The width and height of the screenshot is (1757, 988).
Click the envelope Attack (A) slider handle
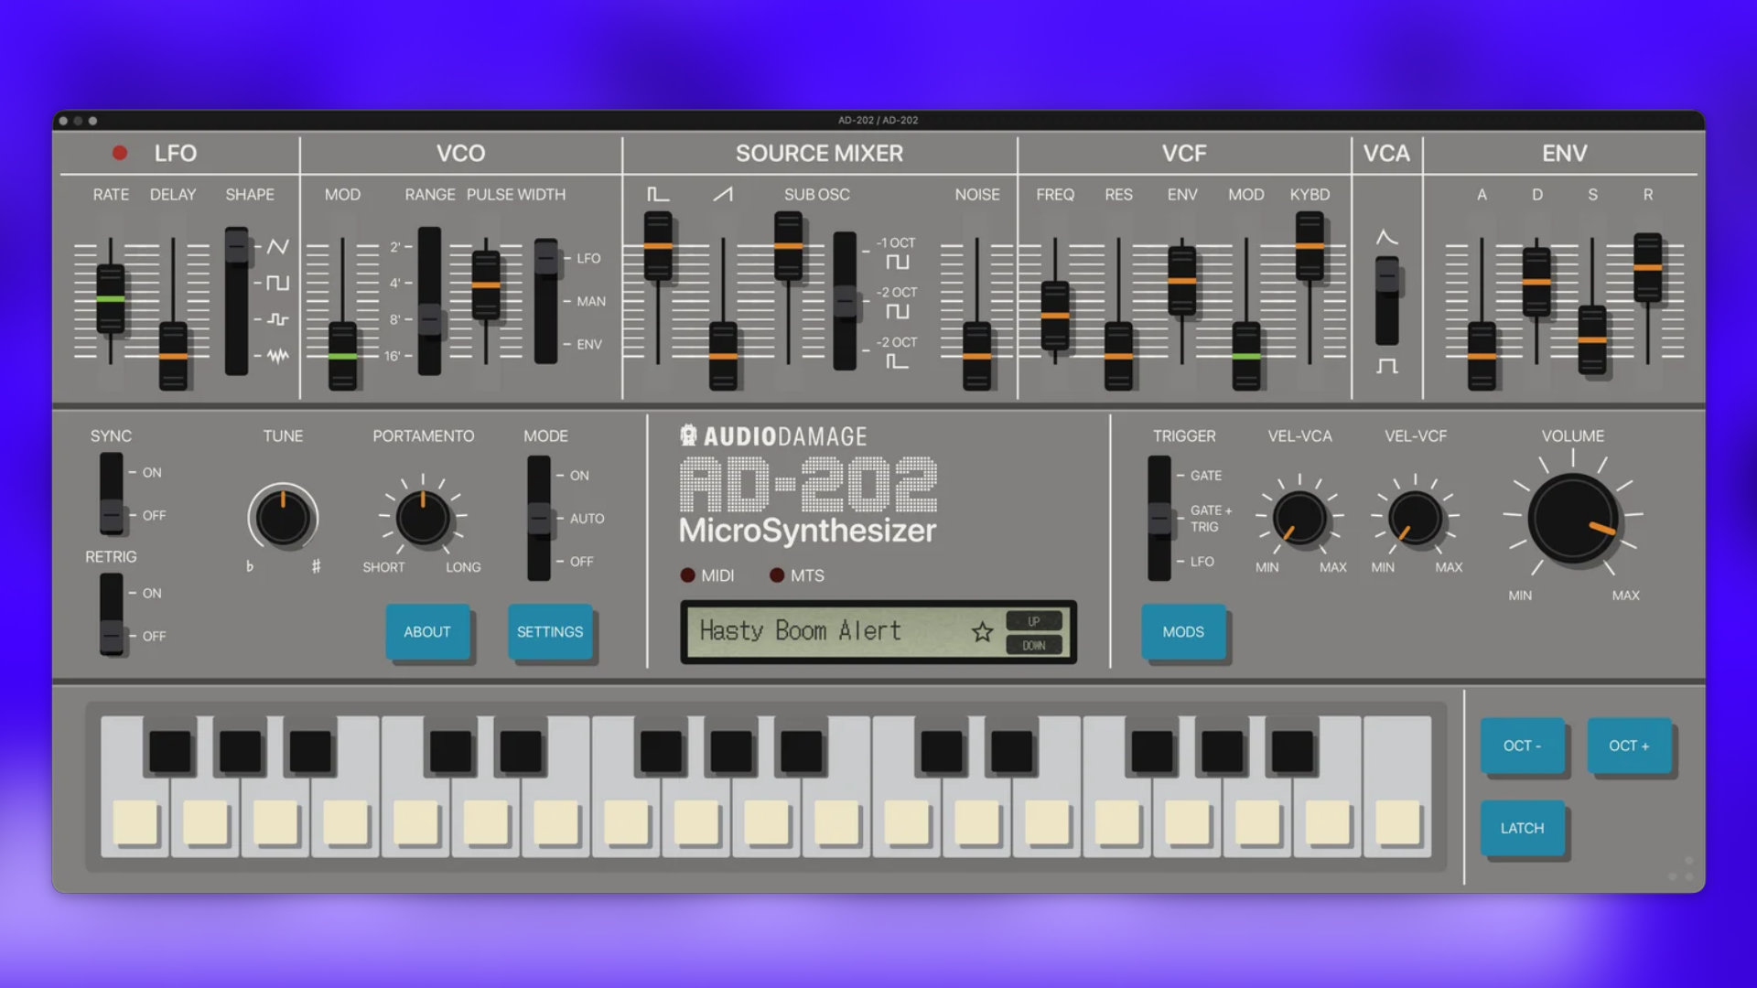click(1482, 356)
